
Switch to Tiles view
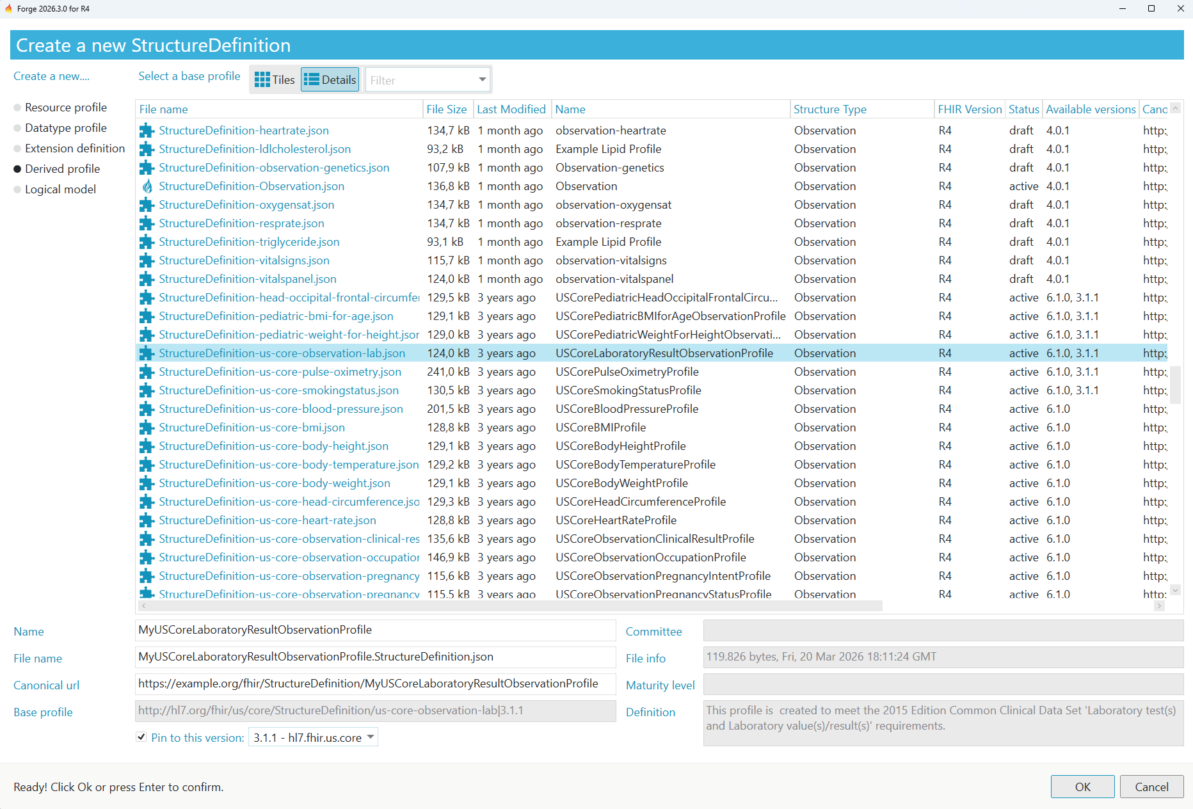pyautogui.click(x=275, y=80)
